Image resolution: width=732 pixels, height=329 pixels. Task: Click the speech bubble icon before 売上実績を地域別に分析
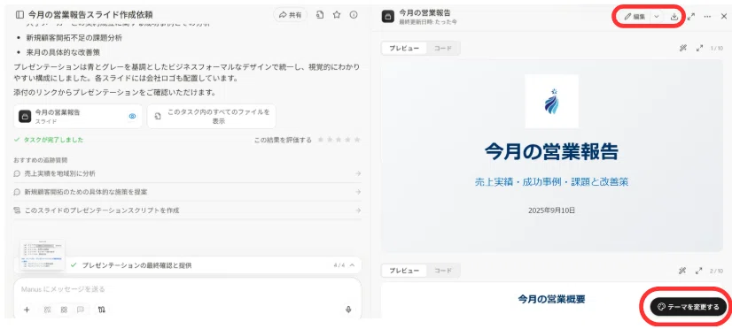17,173
